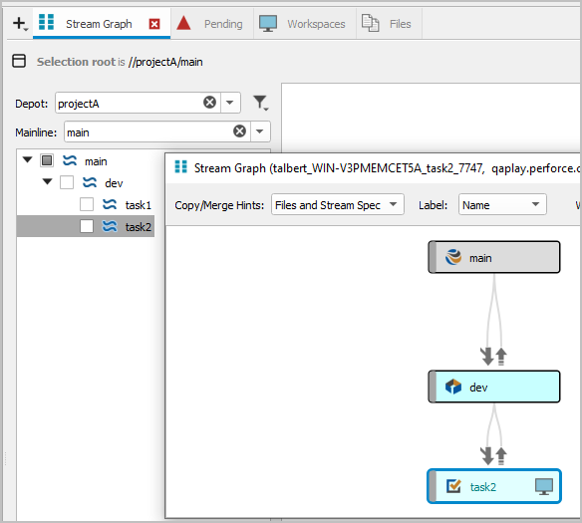This screenshot has height=523, width=582.
Task: Clear the projectA depot field
Action: (x=209, y=102)
